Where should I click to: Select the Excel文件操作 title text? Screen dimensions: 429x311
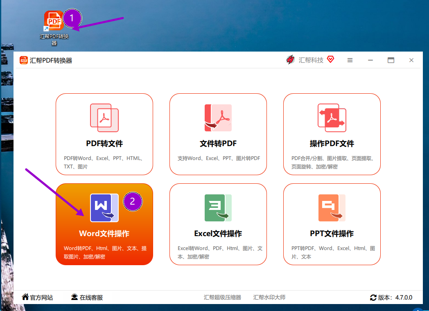coord(218,234)
